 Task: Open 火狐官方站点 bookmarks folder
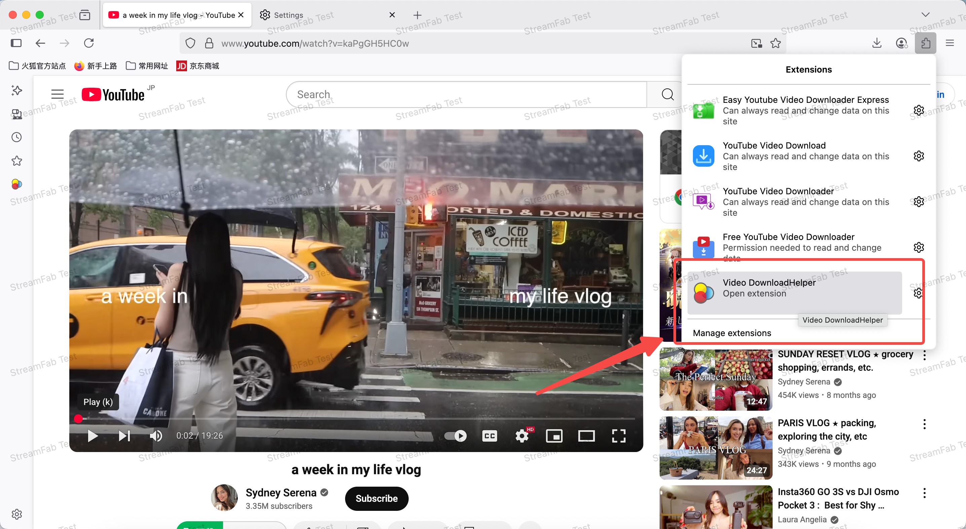[x=37, y=66]
